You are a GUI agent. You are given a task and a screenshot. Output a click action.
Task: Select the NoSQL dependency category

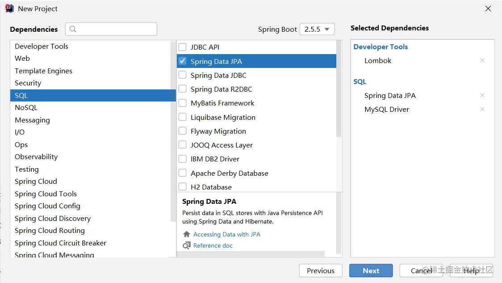pos(26,107)
